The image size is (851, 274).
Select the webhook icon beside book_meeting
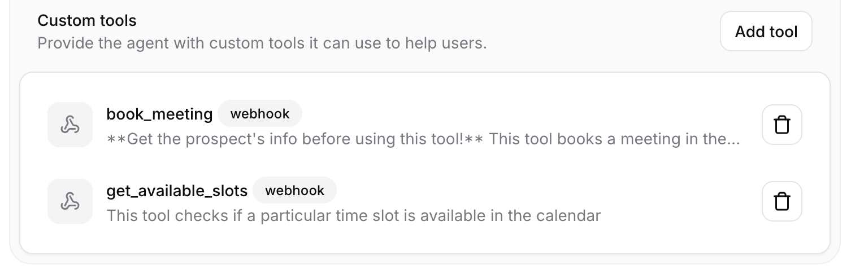[x=70, y=125]
